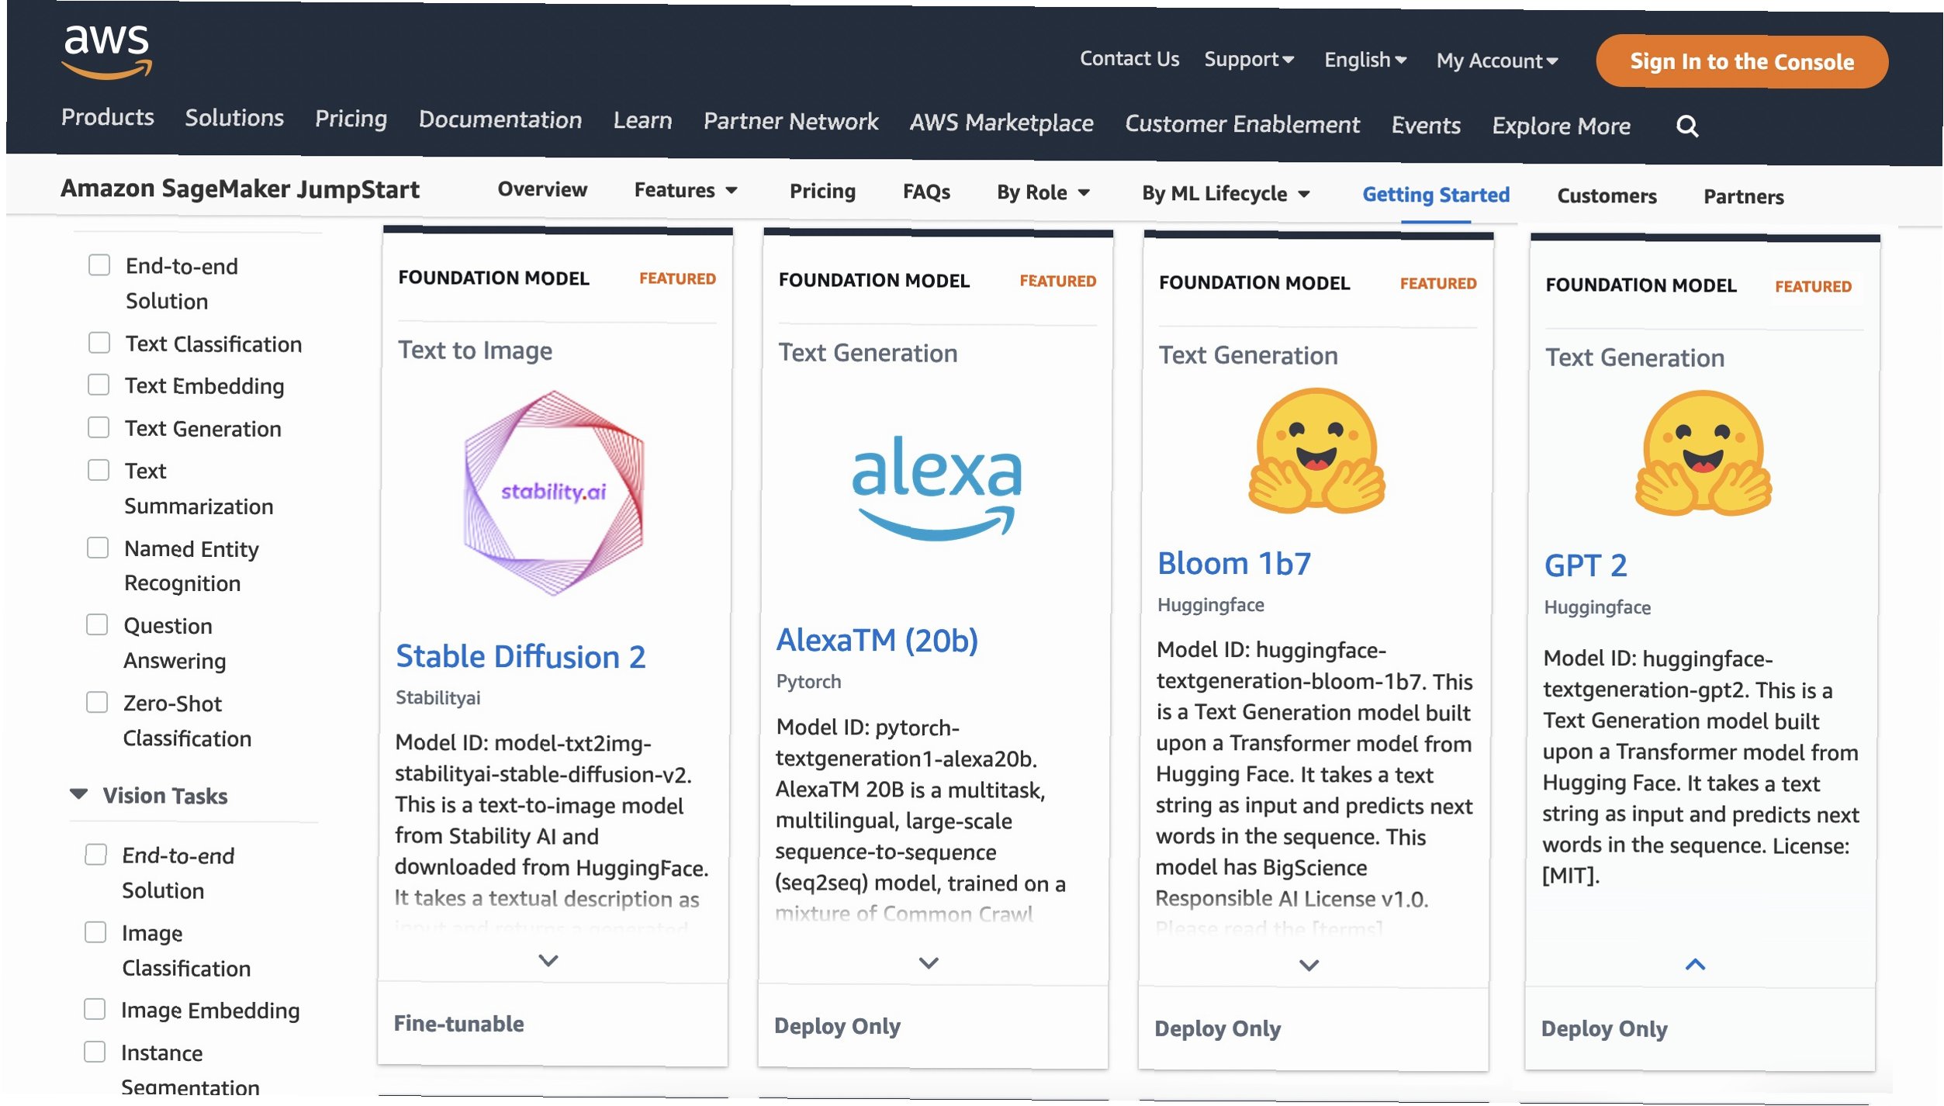The height and width of the screenshot is (1106, 1944).
Task: Check the Text Classification checkbox
Action: pyautogui.click(x=99, y=343)
